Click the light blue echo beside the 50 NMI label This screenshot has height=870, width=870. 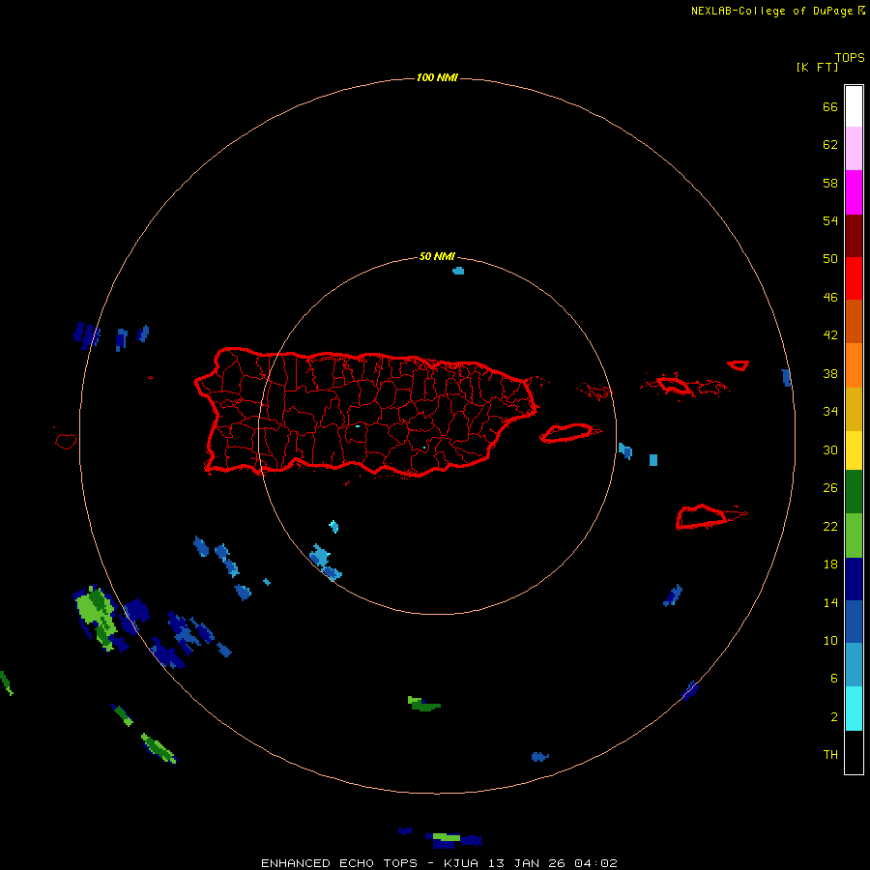point(458,271)
